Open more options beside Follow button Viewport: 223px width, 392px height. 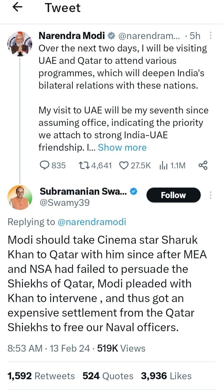click(211, 195)
